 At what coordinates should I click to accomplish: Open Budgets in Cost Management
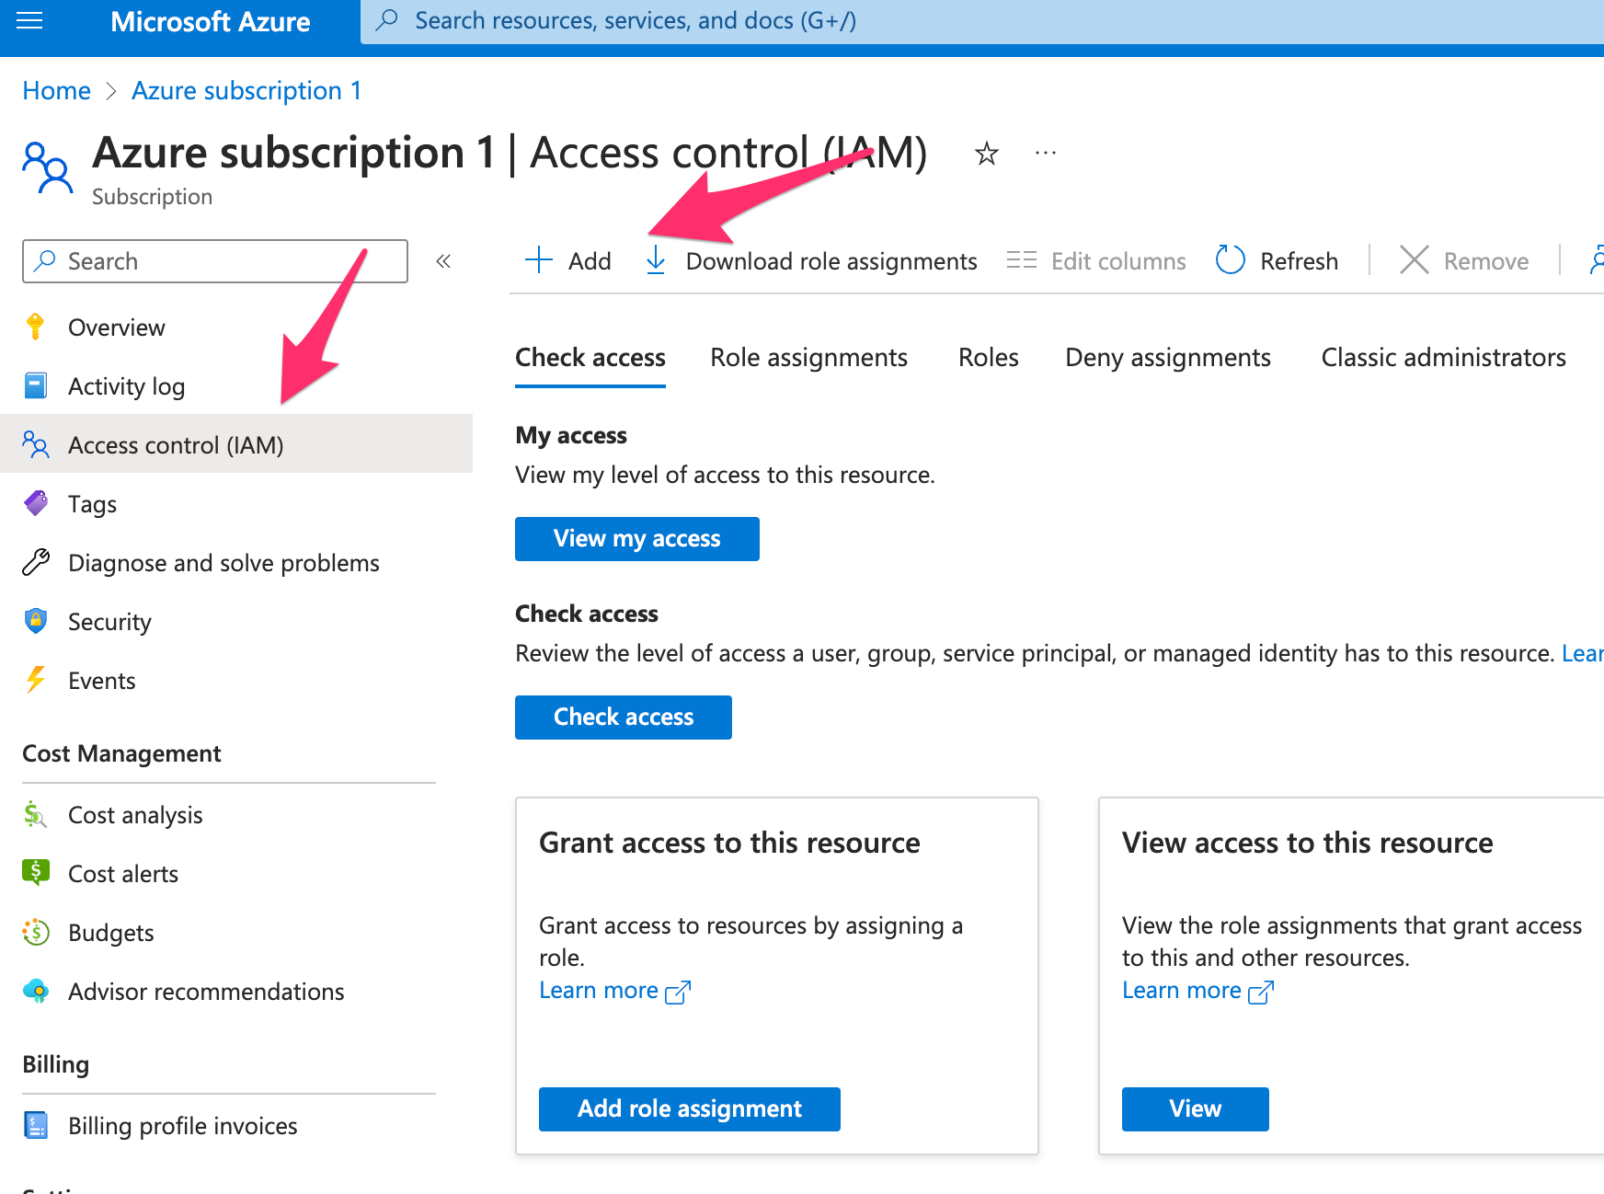pyautogui.click(x=236, y=932)
